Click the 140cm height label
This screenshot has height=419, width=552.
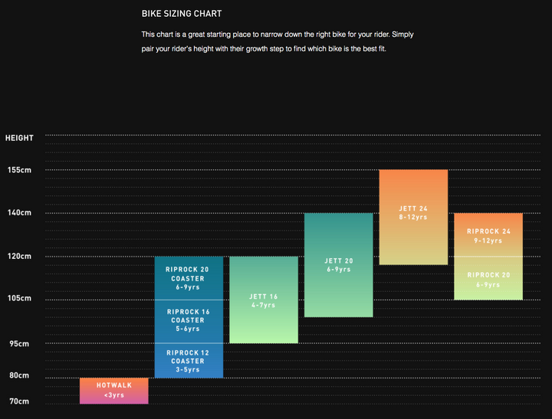(x=19, y=212)
